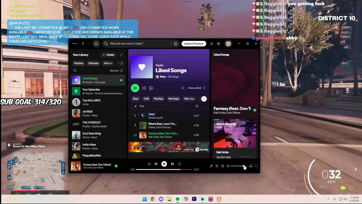Skip to the next track
This screenshot has height=204, width=362.
click(172, 164)
